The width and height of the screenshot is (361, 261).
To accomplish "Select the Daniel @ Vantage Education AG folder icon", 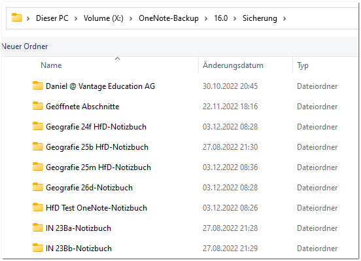I will [x=38, y=86].
